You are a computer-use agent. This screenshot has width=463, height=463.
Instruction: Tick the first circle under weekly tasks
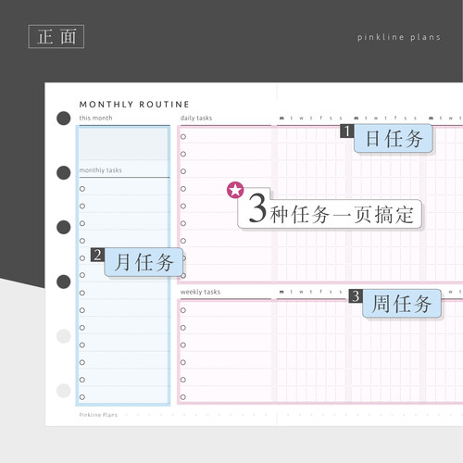point(183,310)
